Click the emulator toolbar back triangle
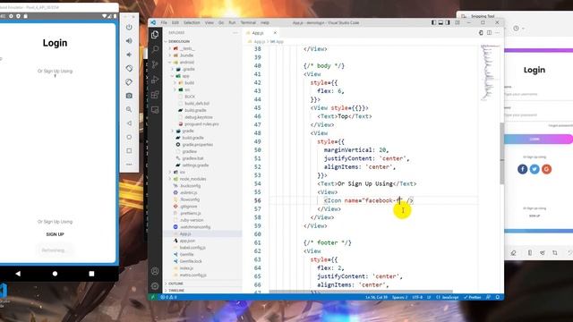The image size is (573, 322). tap(129, 123)
